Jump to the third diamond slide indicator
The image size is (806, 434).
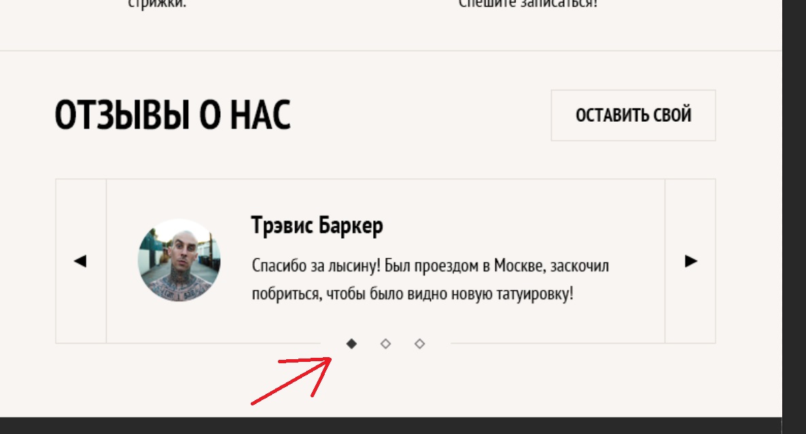tap(419, 344)
